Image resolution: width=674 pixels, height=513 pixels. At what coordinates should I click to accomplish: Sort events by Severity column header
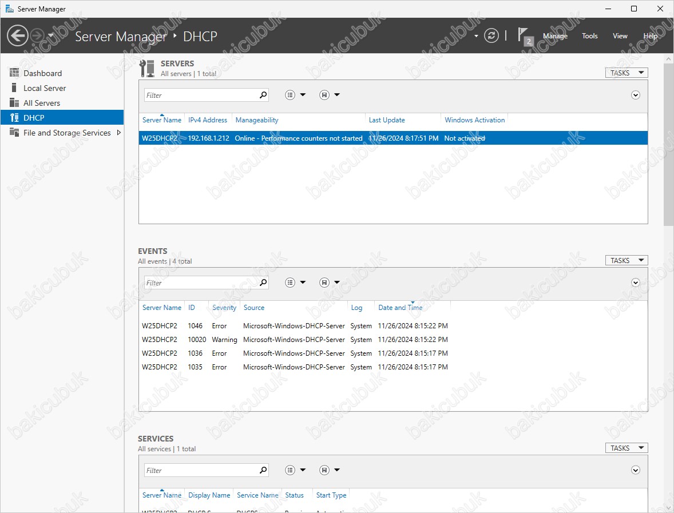[224, 308]
